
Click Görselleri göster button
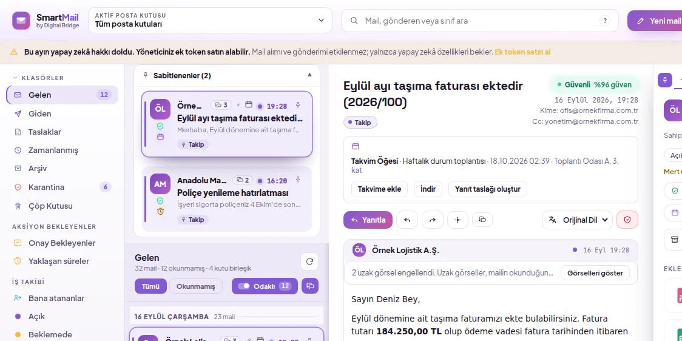[595, 273]
